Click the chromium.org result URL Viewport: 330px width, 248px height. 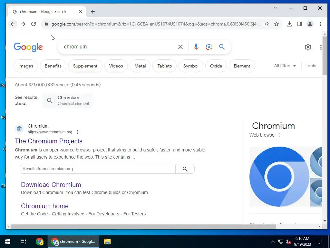coord(50,132)
